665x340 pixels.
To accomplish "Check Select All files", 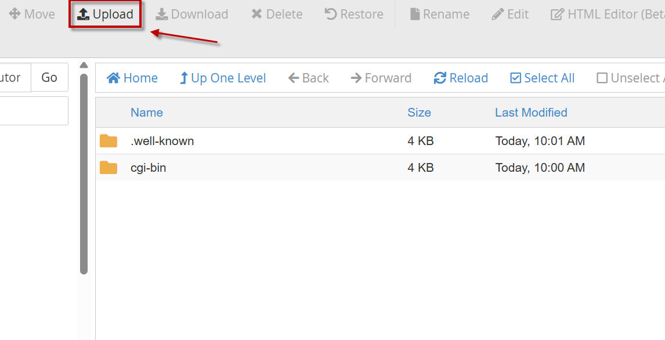I will (542, 78).
